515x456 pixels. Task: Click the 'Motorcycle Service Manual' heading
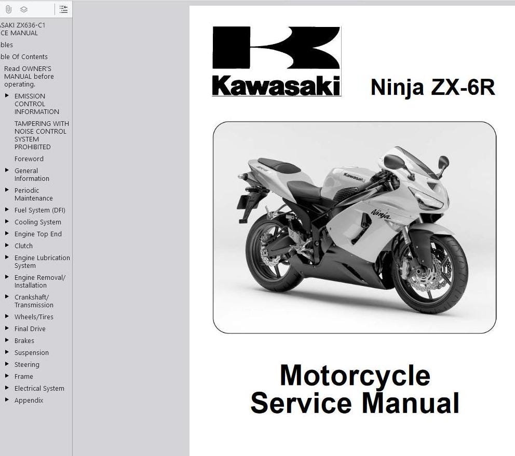click(x=355, y=389)
